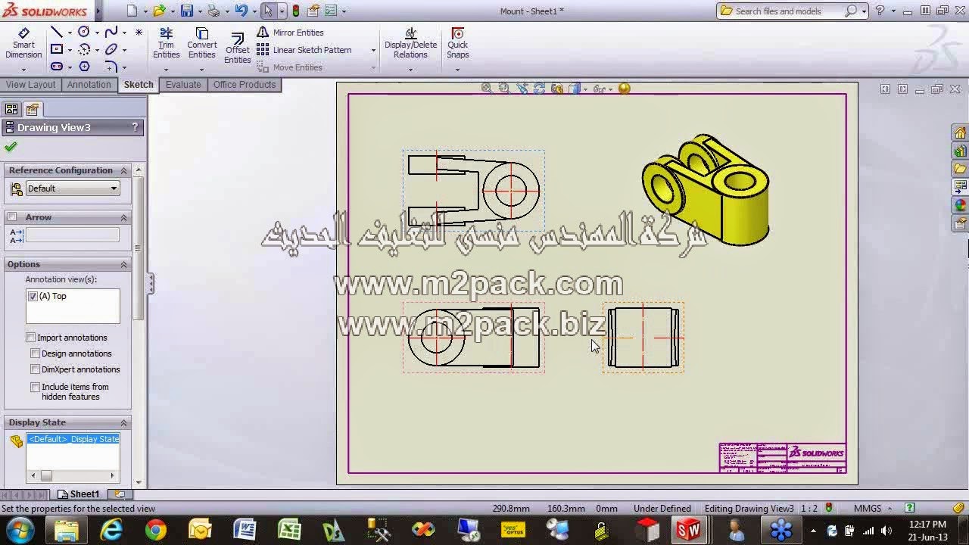969x545 pixels.
Task: Open the Trim Entities dropdown arrow
Action: coord(167,70)
